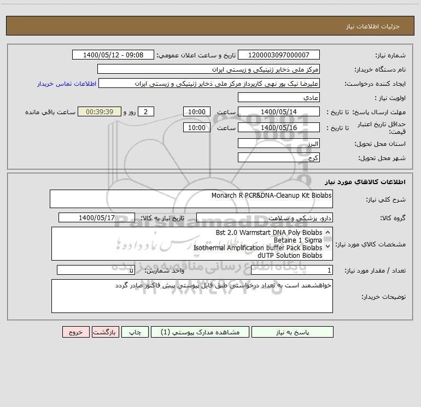Select line dUTP Solution Biolabs
421x407 pixels.
point(290,256)
